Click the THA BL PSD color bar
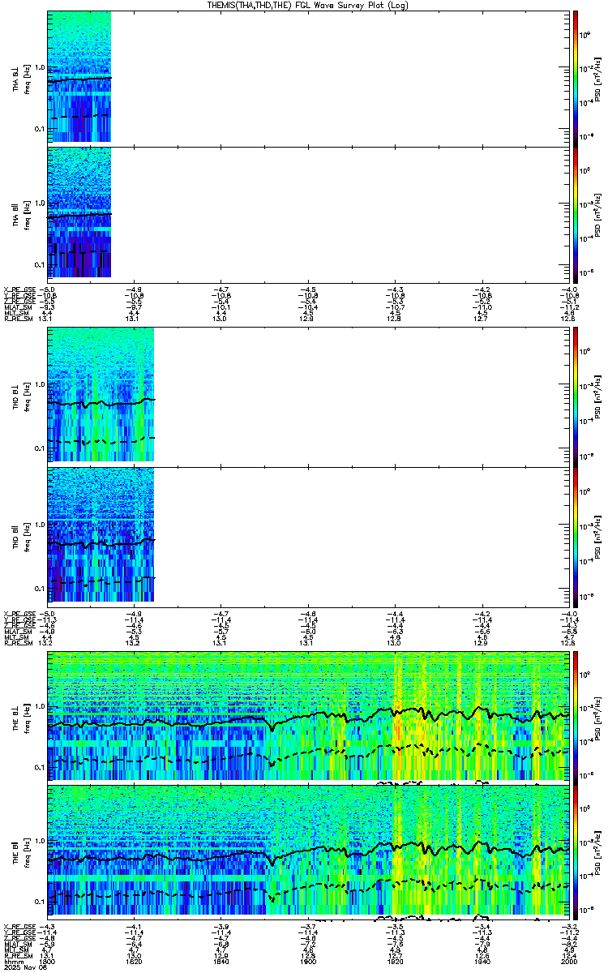 (576, 78)
